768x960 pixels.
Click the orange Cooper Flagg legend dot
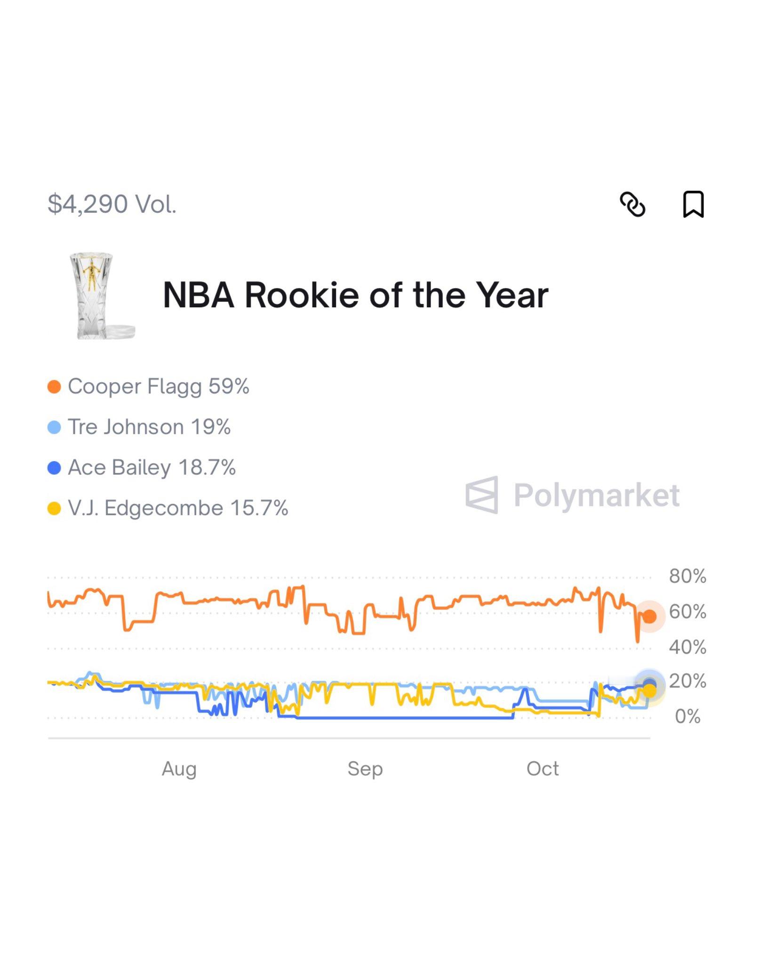(x=54, y=387)
